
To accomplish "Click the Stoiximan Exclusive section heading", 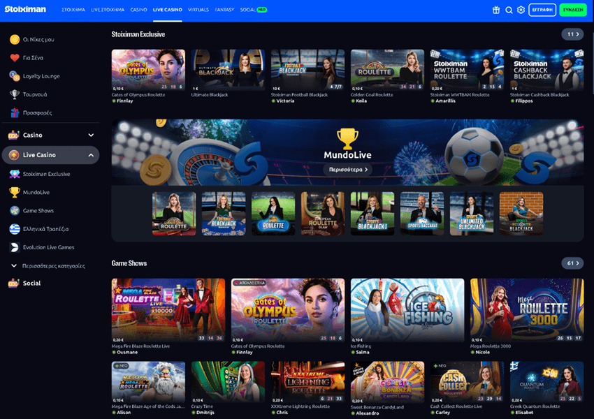I will pyautogui.click(x=138, y=34).
